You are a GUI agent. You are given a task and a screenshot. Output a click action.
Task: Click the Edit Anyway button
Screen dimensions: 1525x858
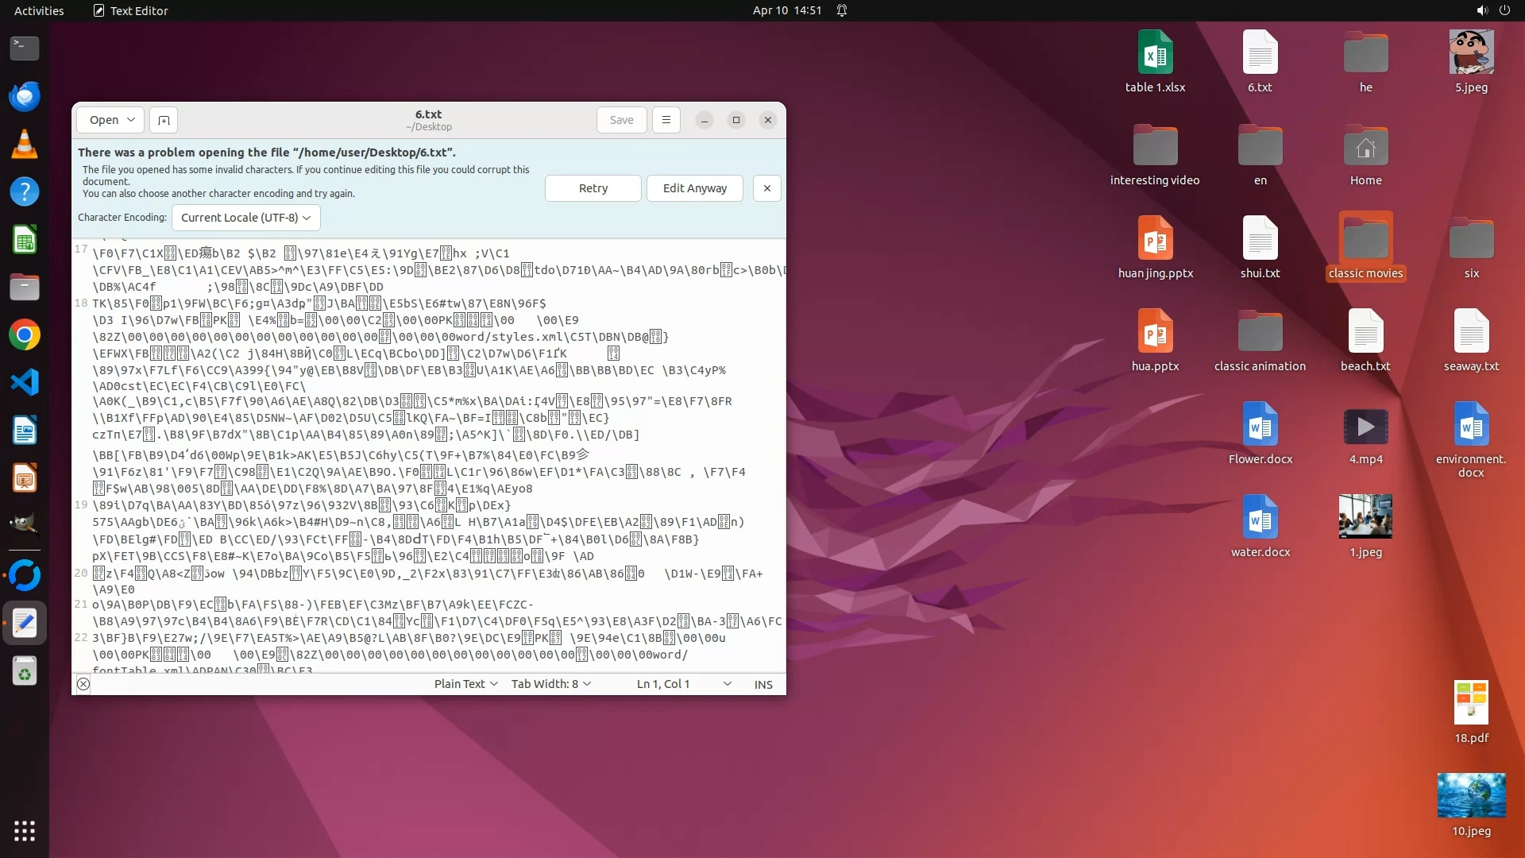(694, 188)
